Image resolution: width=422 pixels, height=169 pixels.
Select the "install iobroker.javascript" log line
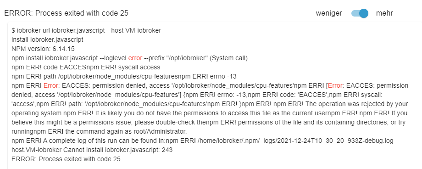(x=47, y=39)
